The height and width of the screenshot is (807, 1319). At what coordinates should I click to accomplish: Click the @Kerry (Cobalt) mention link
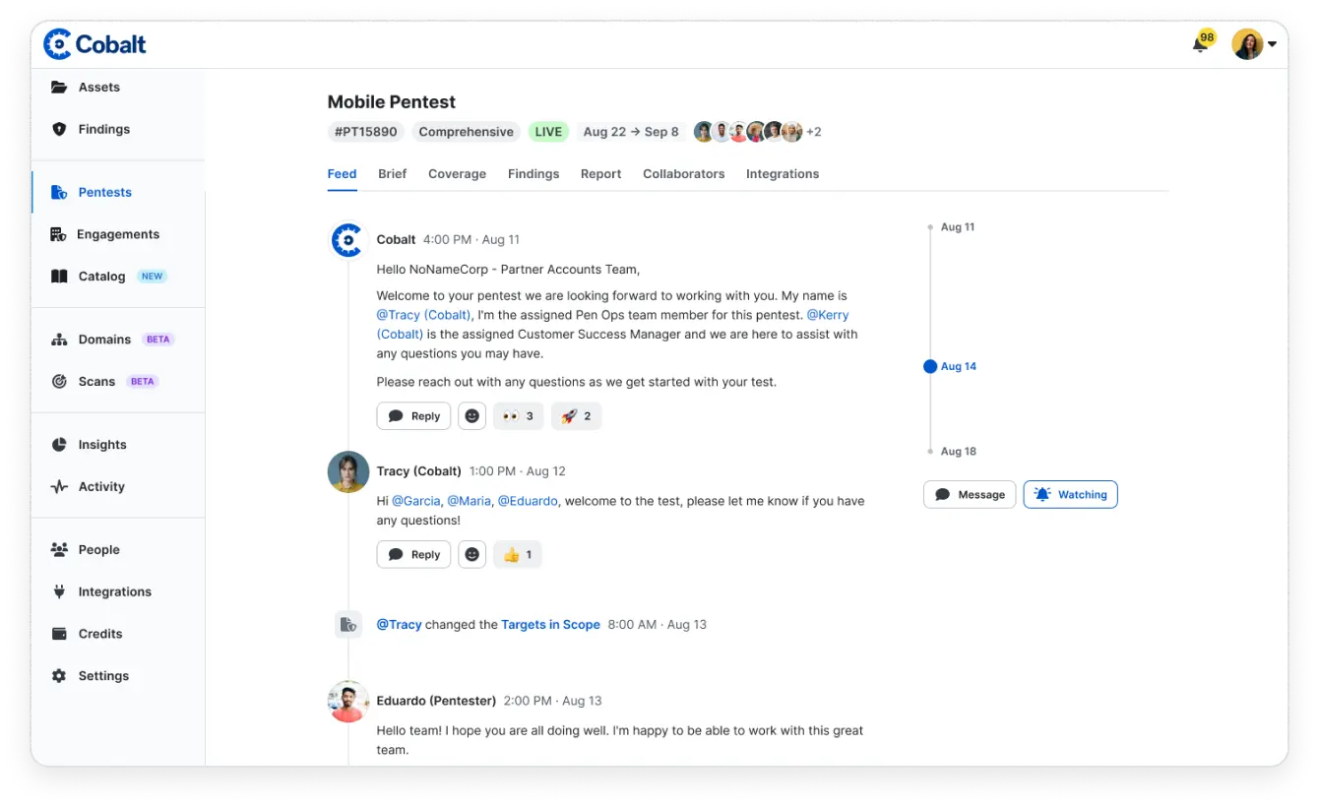(827, 315)
